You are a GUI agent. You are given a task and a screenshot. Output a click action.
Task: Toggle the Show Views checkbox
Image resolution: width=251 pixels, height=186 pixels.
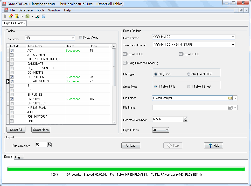coord(80,38)
